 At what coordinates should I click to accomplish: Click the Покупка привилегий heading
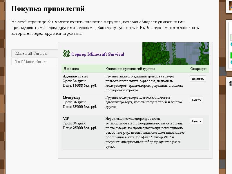(x=48, y=9)
